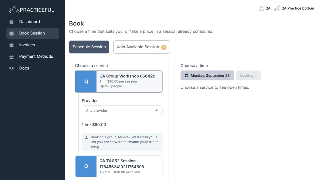The width and height of the screenshot is (320, 180).
Task: Click the "1 hr · $90.00 per session" text
Action: 118,81
